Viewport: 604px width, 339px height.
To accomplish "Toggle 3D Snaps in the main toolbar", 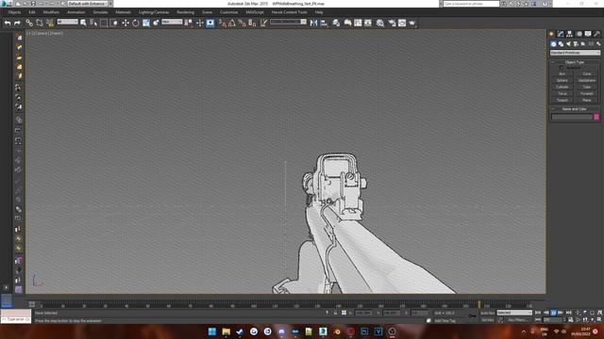I will [223, 23].
